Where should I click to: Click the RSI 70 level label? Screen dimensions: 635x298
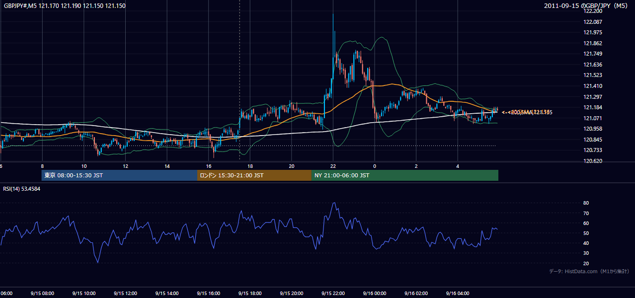coord(586,213)
